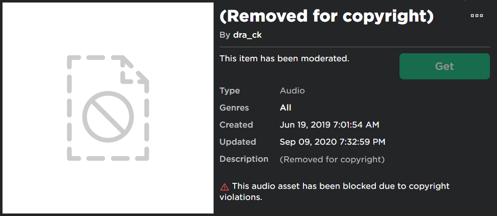Open creator dra_ck's profile link
This screenshot has width=497, height=216.
[x=247, y=35]
